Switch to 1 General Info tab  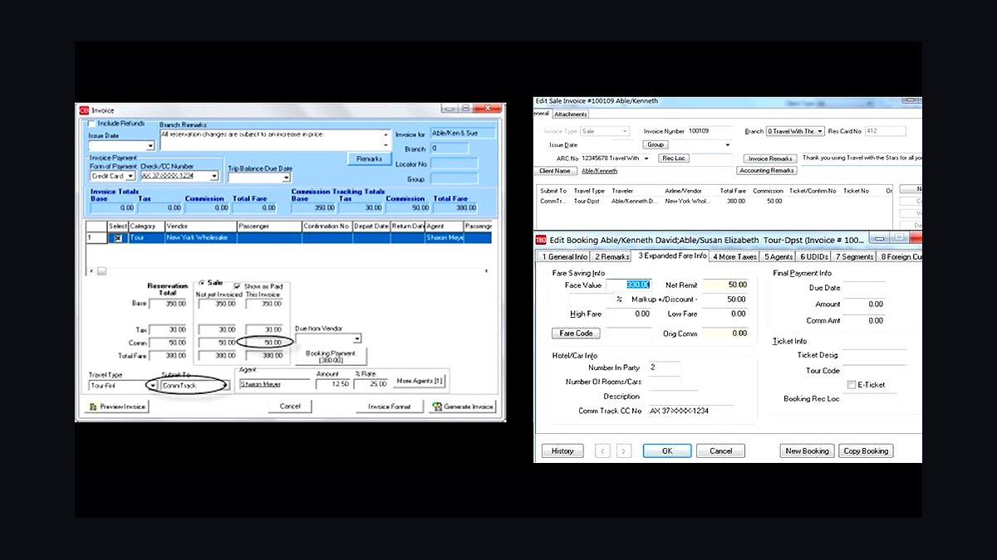[564, 257]
